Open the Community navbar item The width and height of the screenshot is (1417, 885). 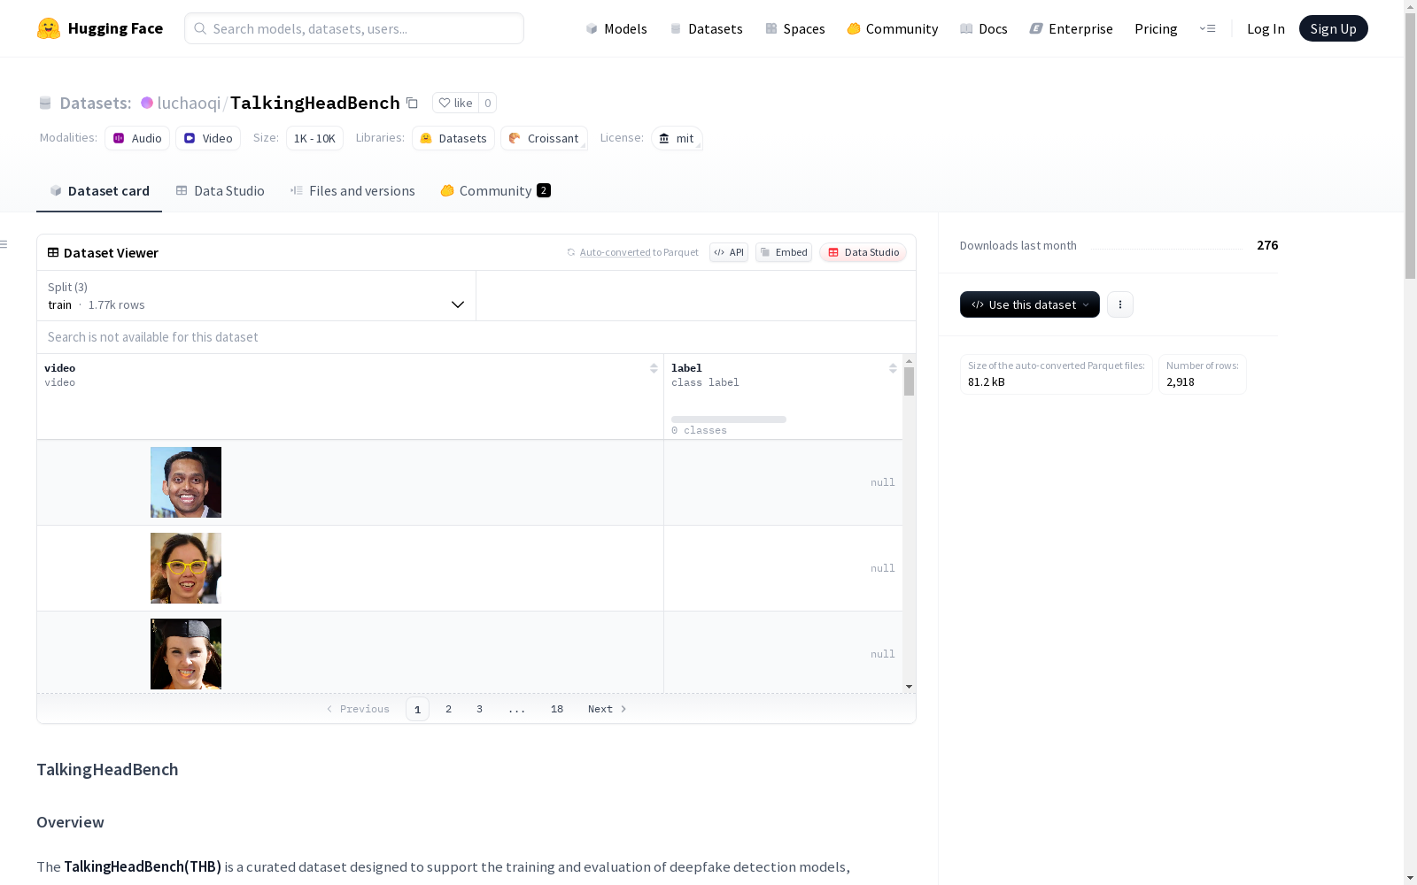(892, 28)
